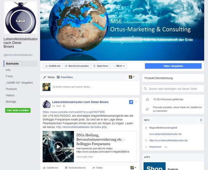Click the magnifier search icon
Viewport: 208px width, 170px height.
145,89
